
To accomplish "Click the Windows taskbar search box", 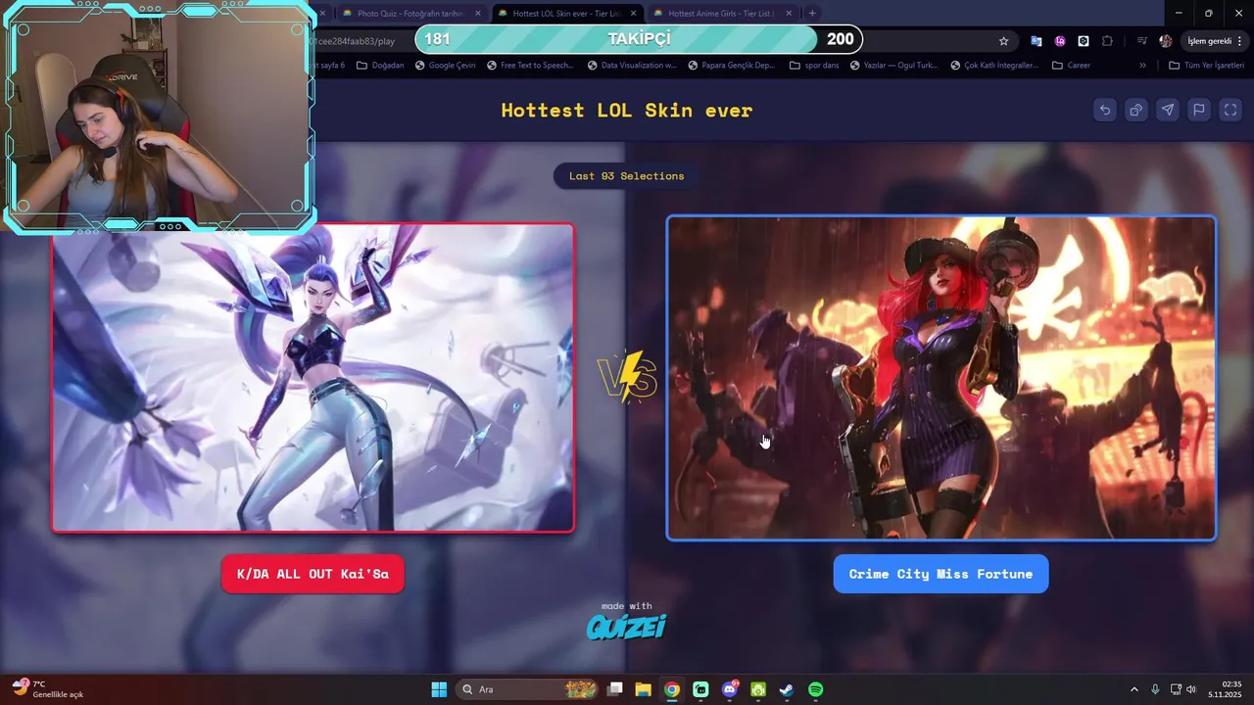I will pos(529,689).
